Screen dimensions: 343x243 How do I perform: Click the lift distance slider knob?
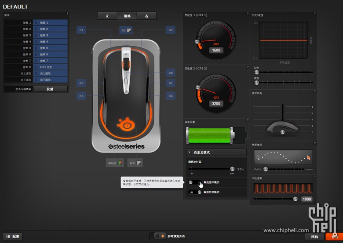(282, 132)
